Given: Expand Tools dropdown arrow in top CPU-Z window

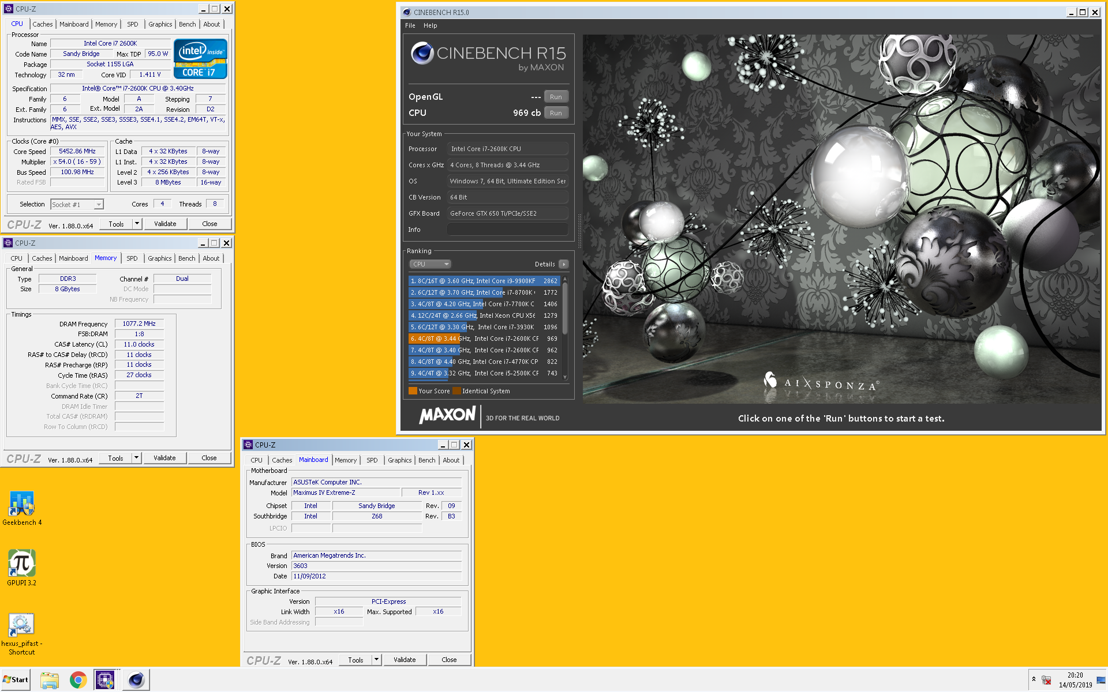Looking at the screenshot, I should pos(137,224).
